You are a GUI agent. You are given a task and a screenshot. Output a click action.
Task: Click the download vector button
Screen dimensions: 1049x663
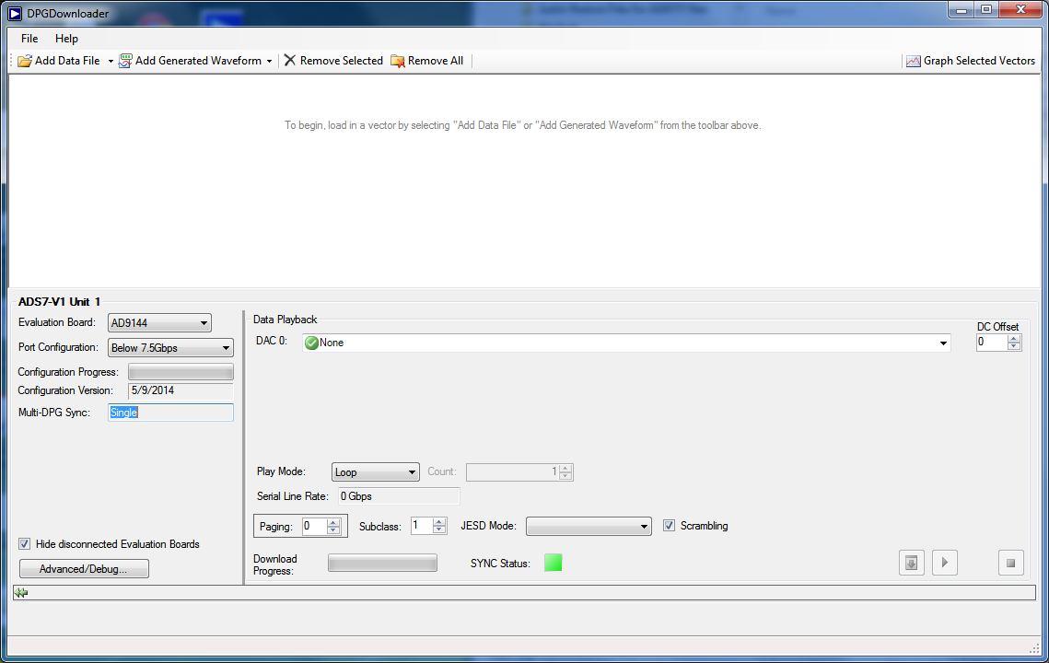click(911, 564)
